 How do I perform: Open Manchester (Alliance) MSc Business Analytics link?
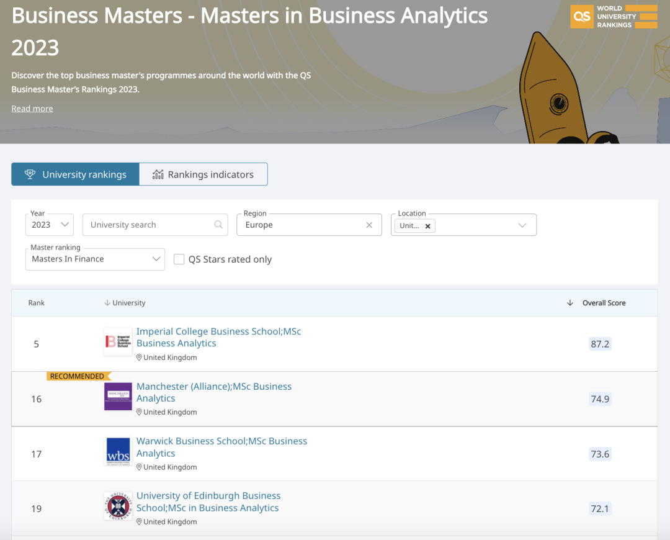[214, 392]
